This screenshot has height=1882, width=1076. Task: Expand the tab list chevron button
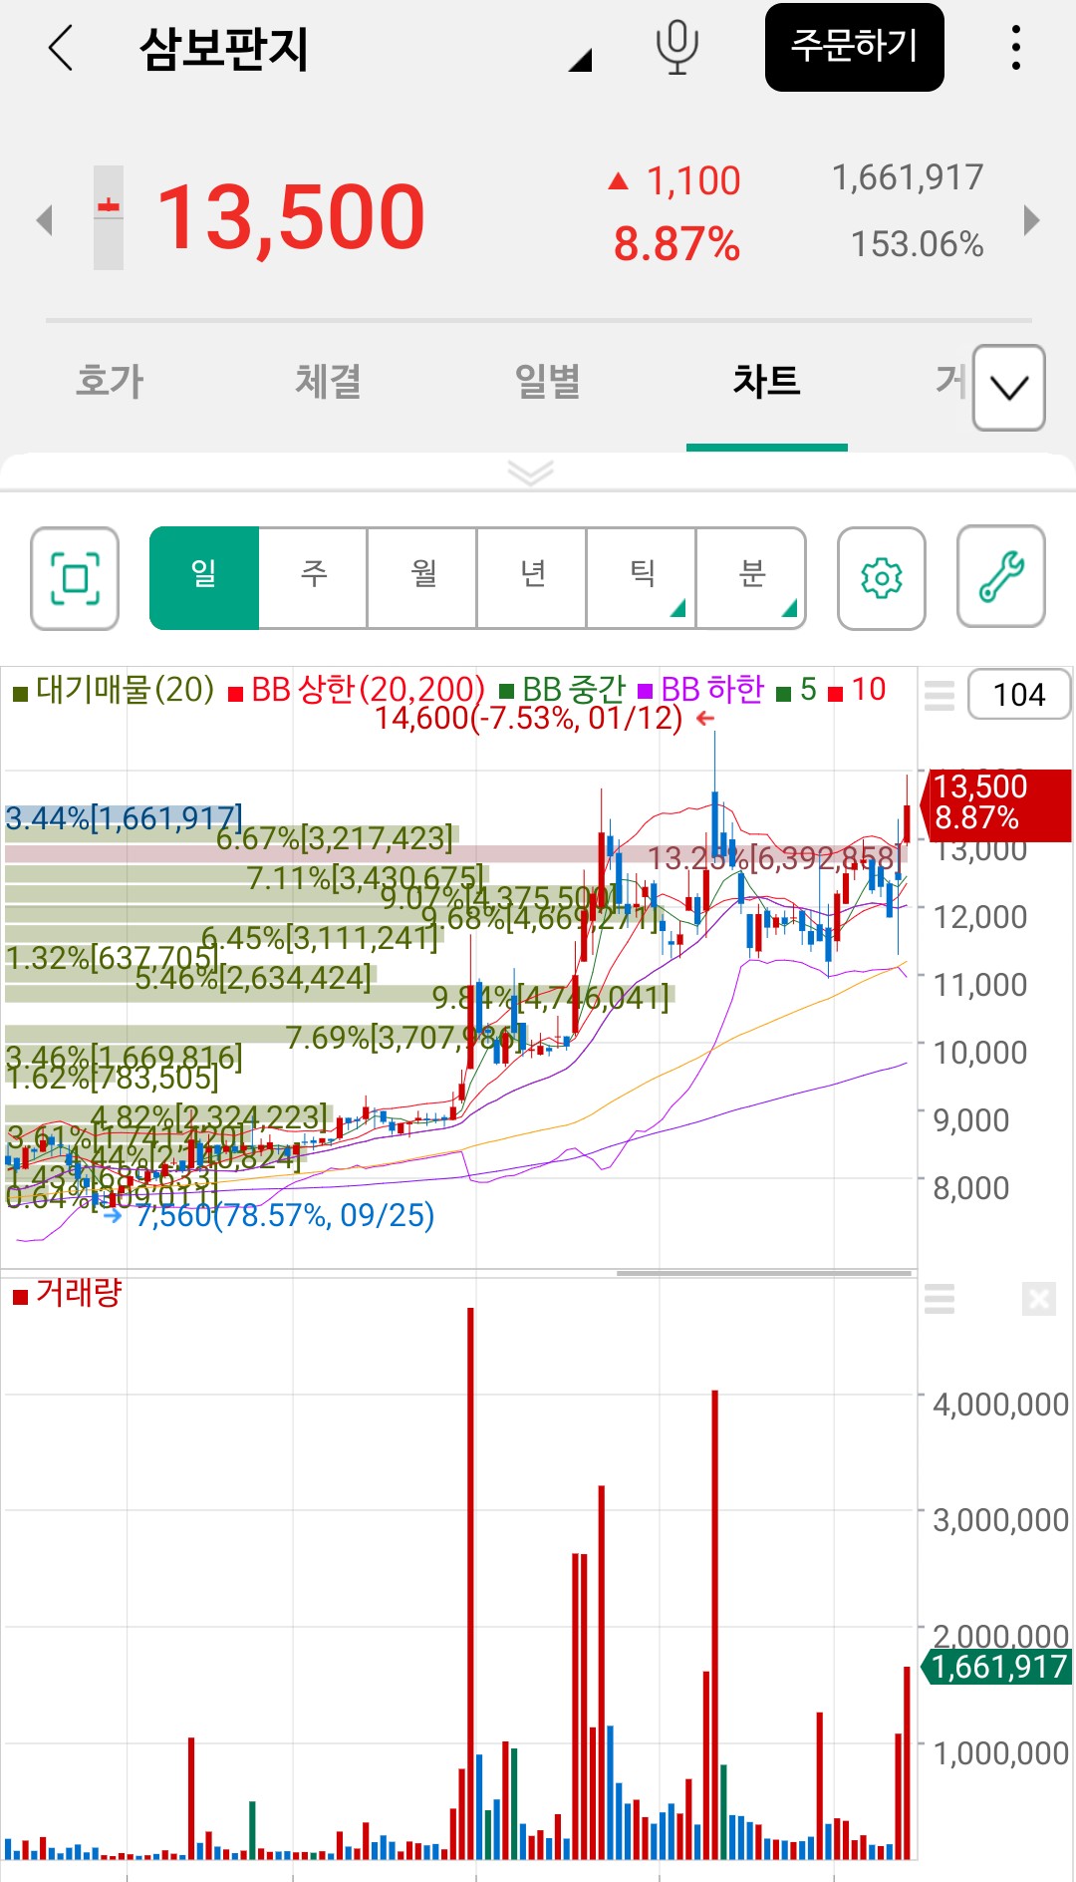point(1008,388)
